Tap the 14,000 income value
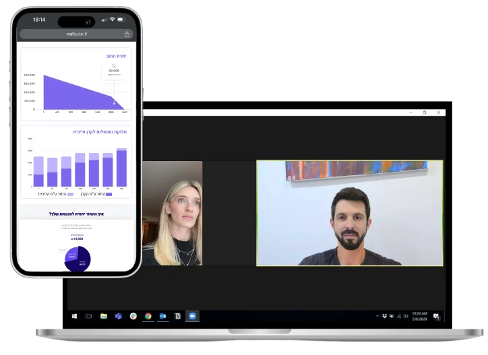The height and width of the screenshot is (355, 488). pyautogui.click(x=78, y=239)
